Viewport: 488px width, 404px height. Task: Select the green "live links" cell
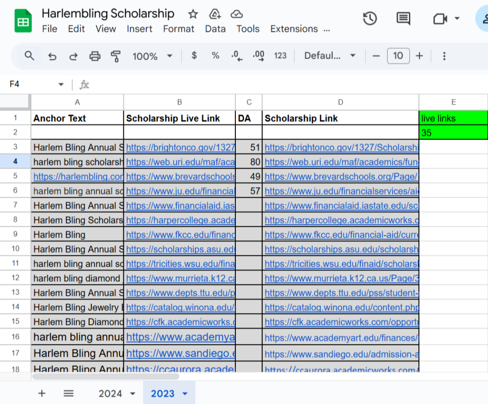click(x=453, y=118)
